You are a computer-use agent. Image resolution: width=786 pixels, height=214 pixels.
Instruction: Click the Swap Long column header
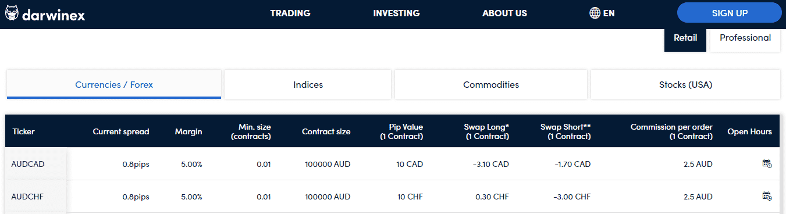(x=486, y=131)
